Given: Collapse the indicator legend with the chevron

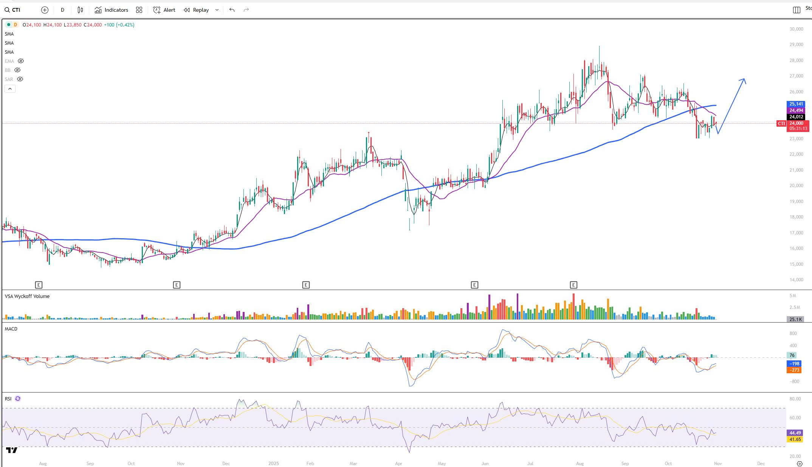Looking at the screenshot, I should pyautogui.click(x=10, y=88).
